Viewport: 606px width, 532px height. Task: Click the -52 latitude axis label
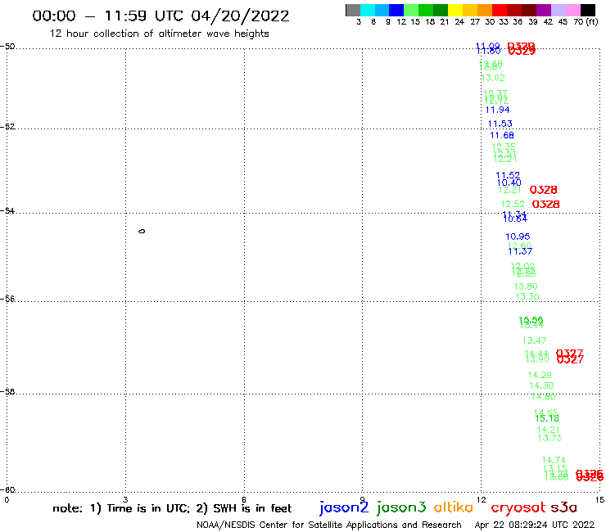[7, 127]
